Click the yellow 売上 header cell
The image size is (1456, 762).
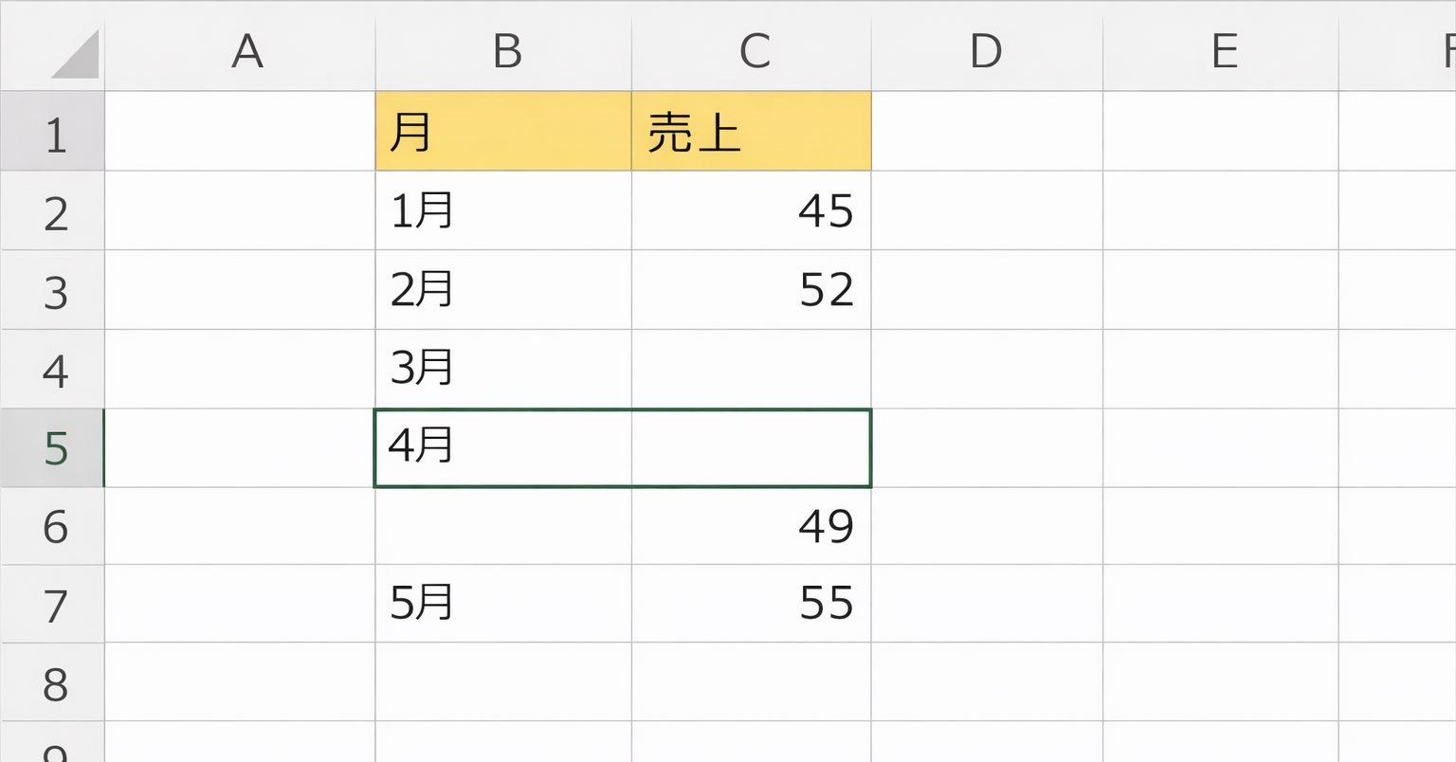click(x=751, y=132)
